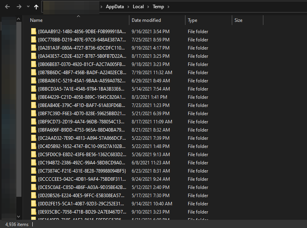Select folder icon of {0C5FD0C9-E8D2-43F6...
307x228 pixels.
point(34,155)
